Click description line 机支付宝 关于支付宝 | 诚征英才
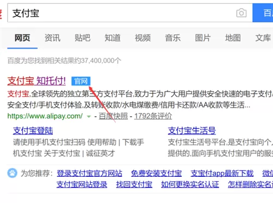Image resolution: width=273 pixels, height=203 pixels. (x=64, y=153)
